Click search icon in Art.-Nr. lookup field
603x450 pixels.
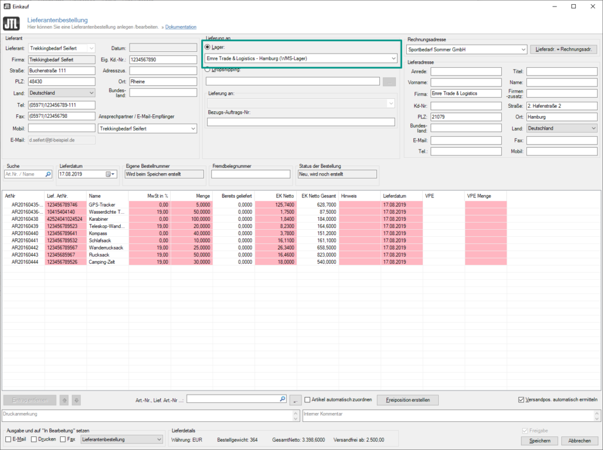coord(283,399)
